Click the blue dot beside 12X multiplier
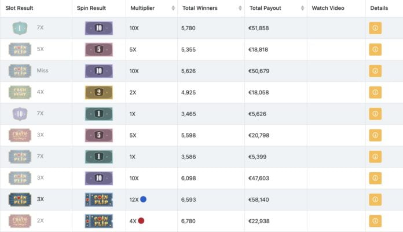This screenshot has width=403, height=232. coord(143,200)
